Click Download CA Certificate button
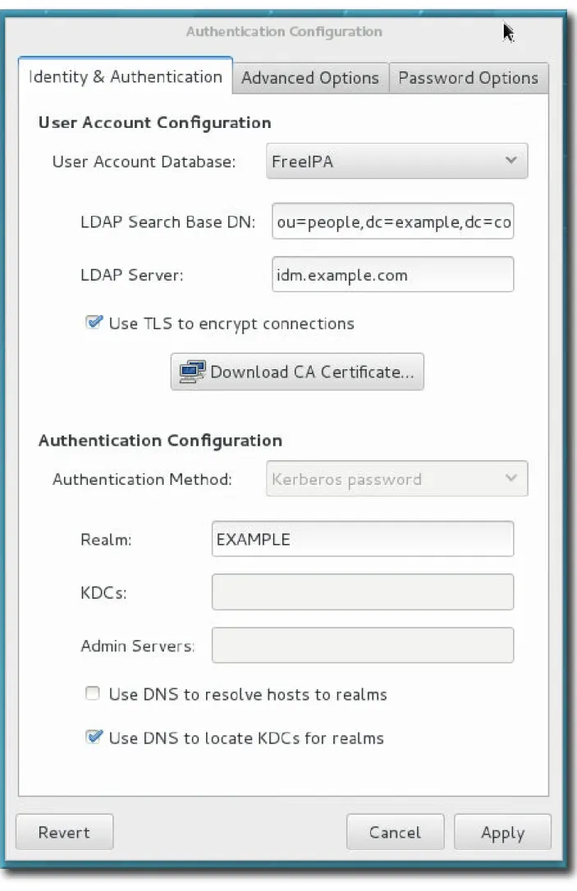 coord(297,372)
